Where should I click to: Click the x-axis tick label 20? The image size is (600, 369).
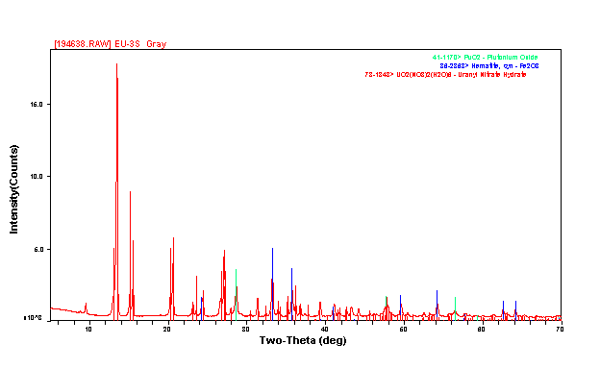coord(167,330)
